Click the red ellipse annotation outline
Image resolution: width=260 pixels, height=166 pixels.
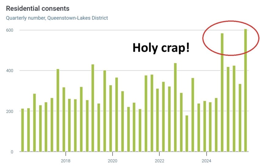[203, 39]
